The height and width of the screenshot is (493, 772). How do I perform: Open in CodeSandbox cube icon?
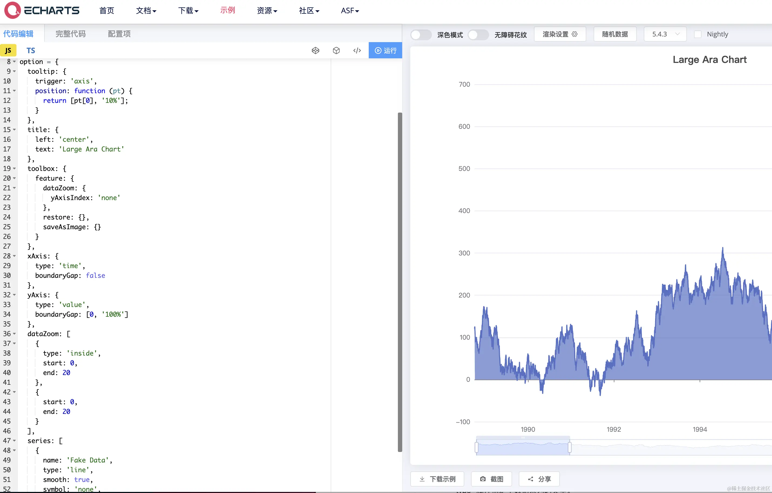pyautogui.click(x=336, y=50)
